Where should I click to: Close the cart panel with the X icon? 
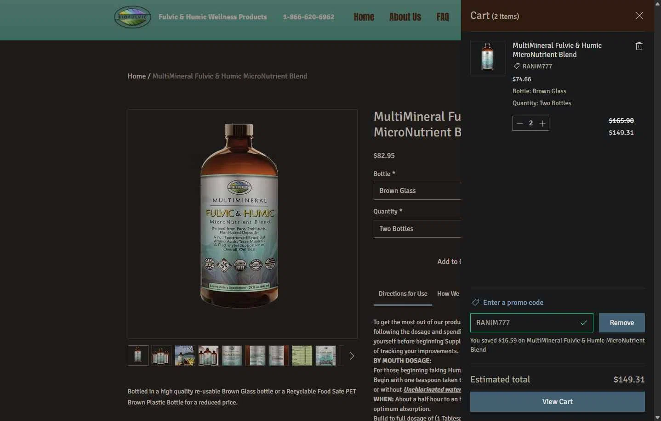point(639,16)
